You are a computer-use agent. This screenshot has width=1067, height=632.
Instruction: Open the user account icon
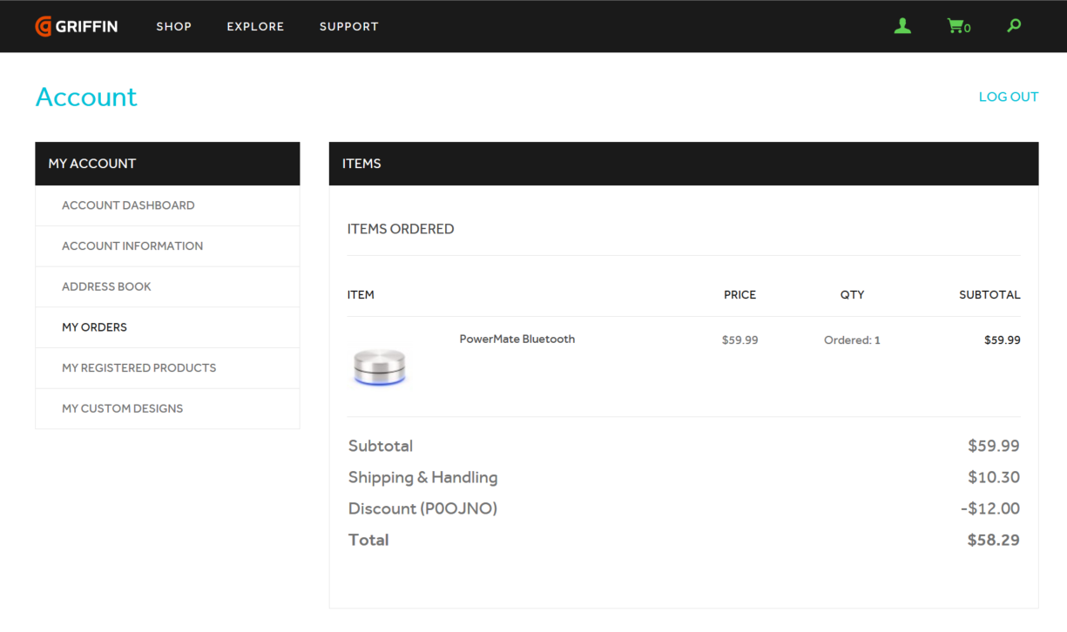pos(902,26)
